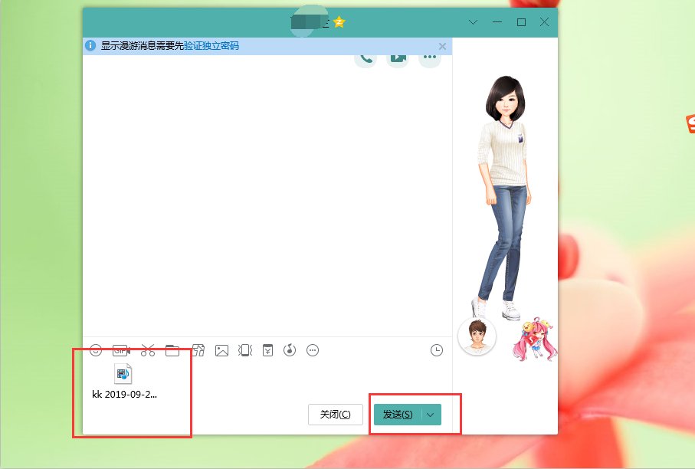Screen dimensions: 695x469
Task: Start a voice call
Action: [366, 59]
